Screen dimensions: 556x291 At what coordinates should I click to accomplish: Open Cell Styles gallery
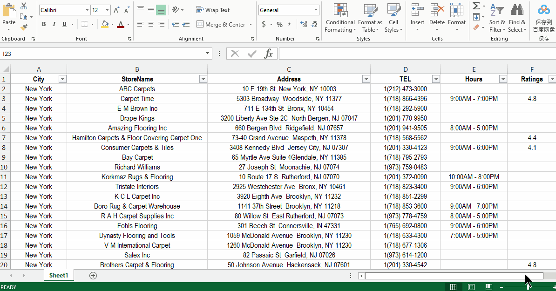[393, 18]
